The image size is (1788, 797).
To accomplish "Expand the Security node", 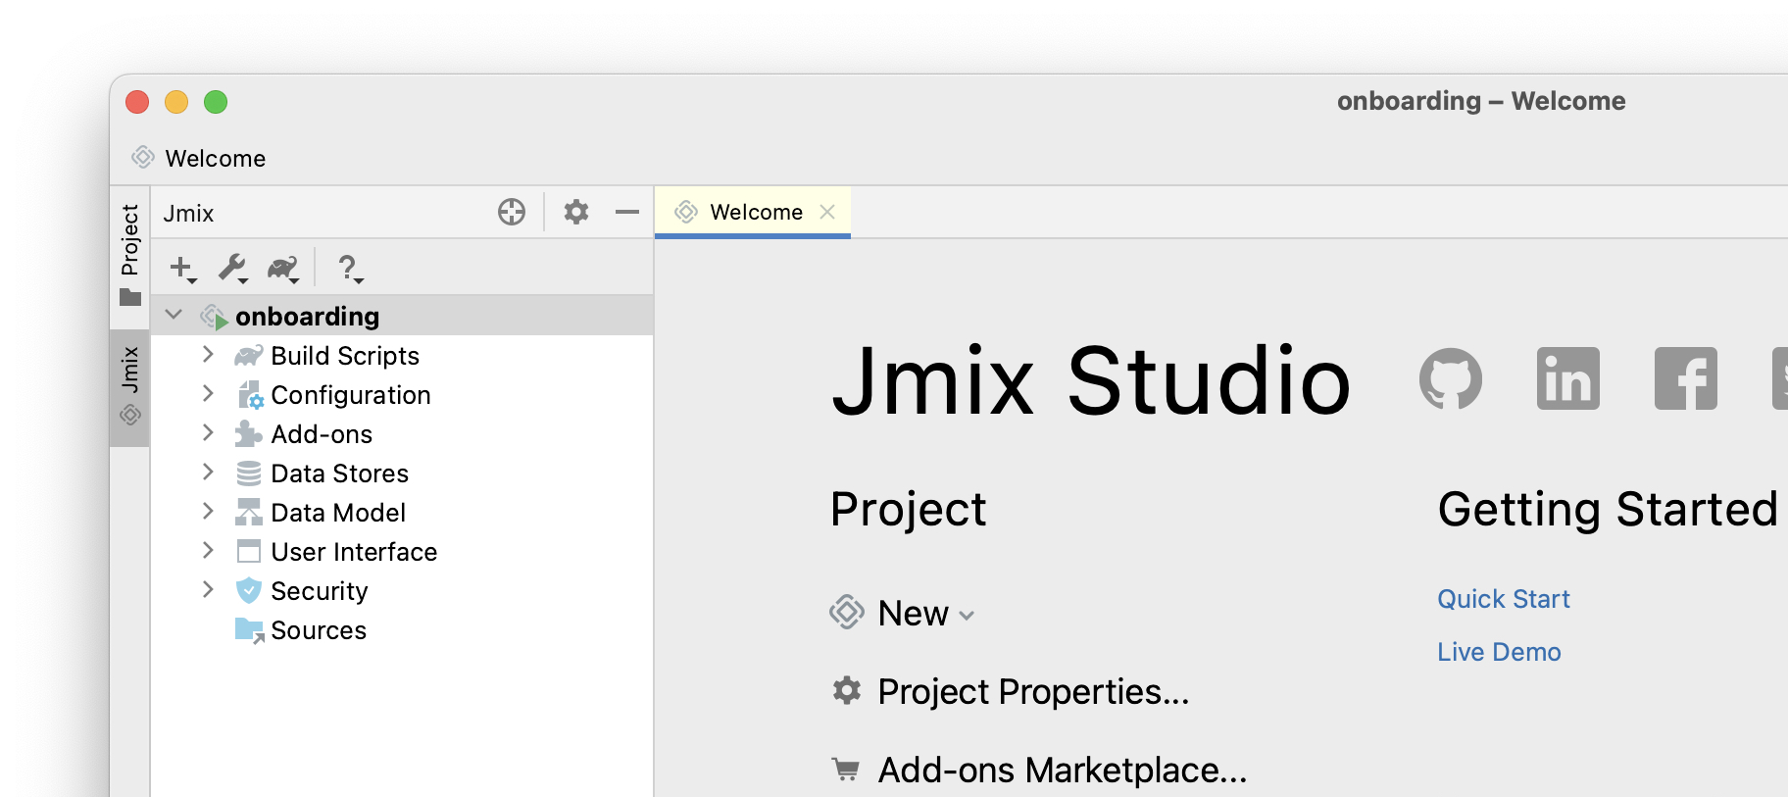I will (x=208, y=589).
